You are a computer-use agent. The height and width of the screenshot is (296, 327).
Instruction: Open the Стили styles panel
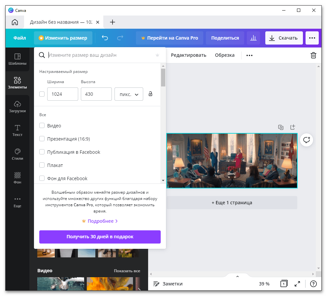17,154
